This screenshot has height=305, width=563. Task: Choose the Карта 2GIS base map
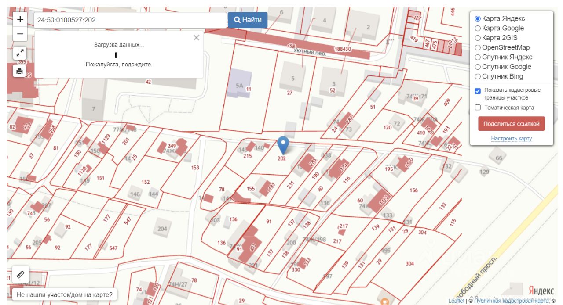tap(477, 38)
